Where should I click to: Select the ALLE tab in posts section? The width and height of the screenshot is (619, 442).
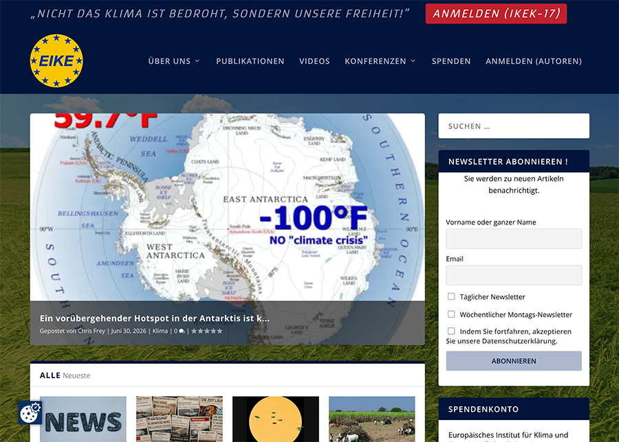[x=50, y=375]
